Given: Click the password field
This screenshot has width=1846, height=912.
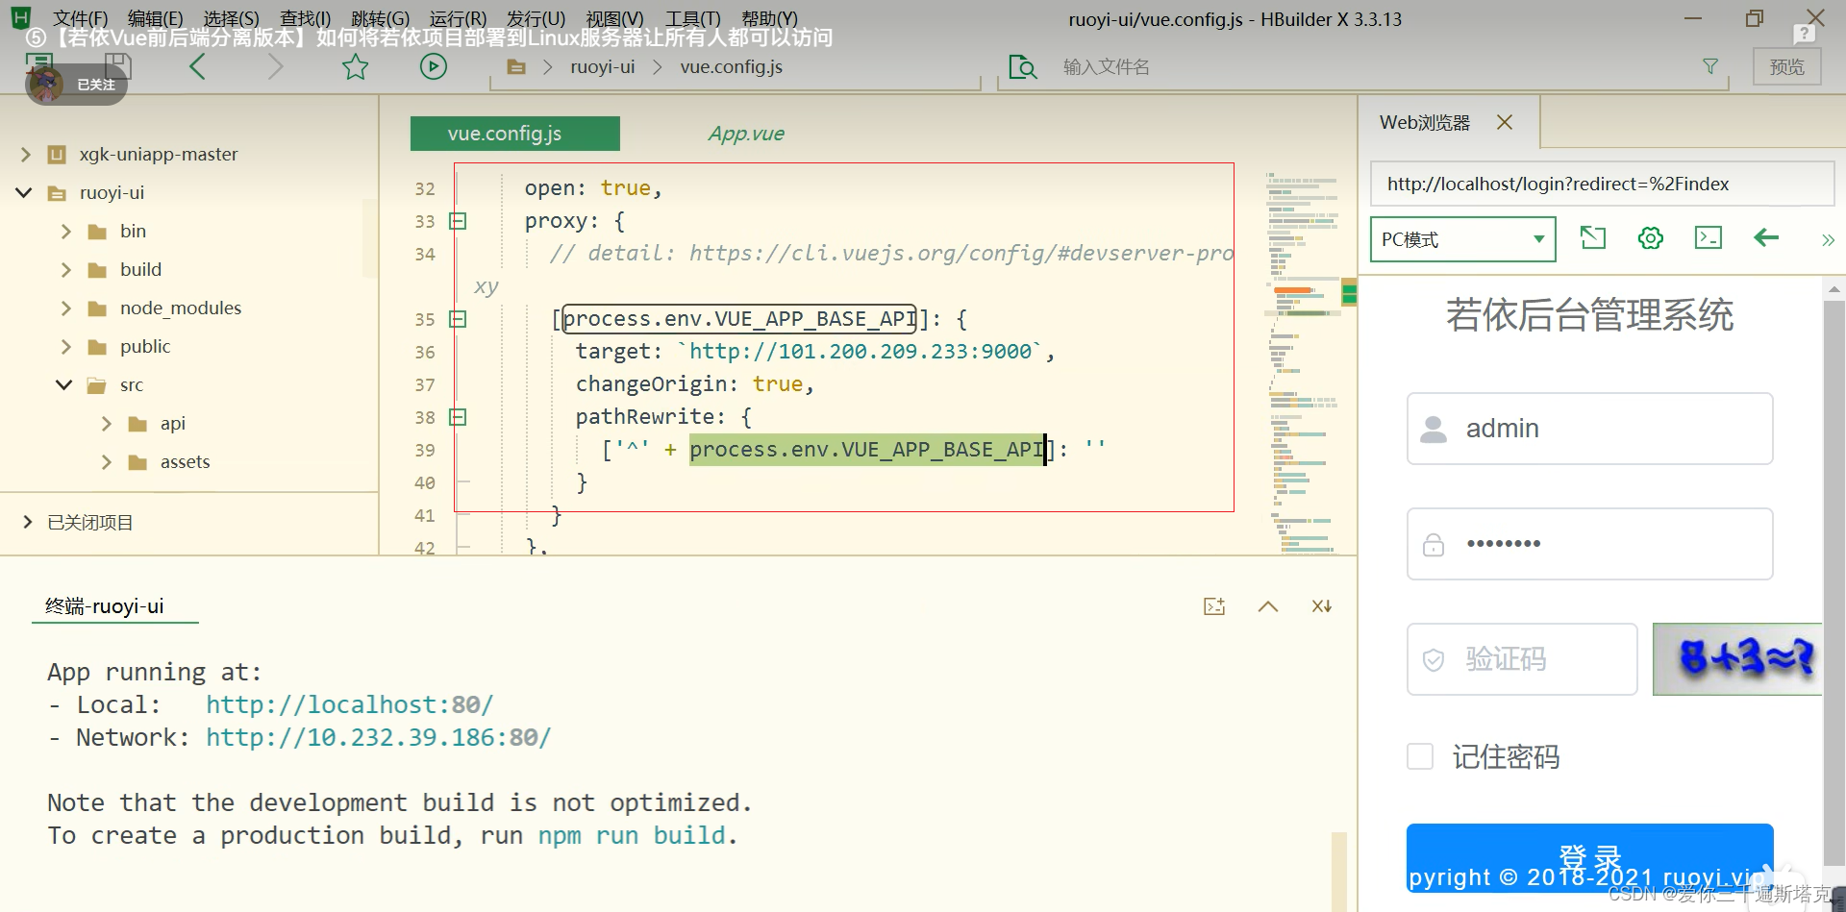Looking at the screenshot, I should (1589, 544).
